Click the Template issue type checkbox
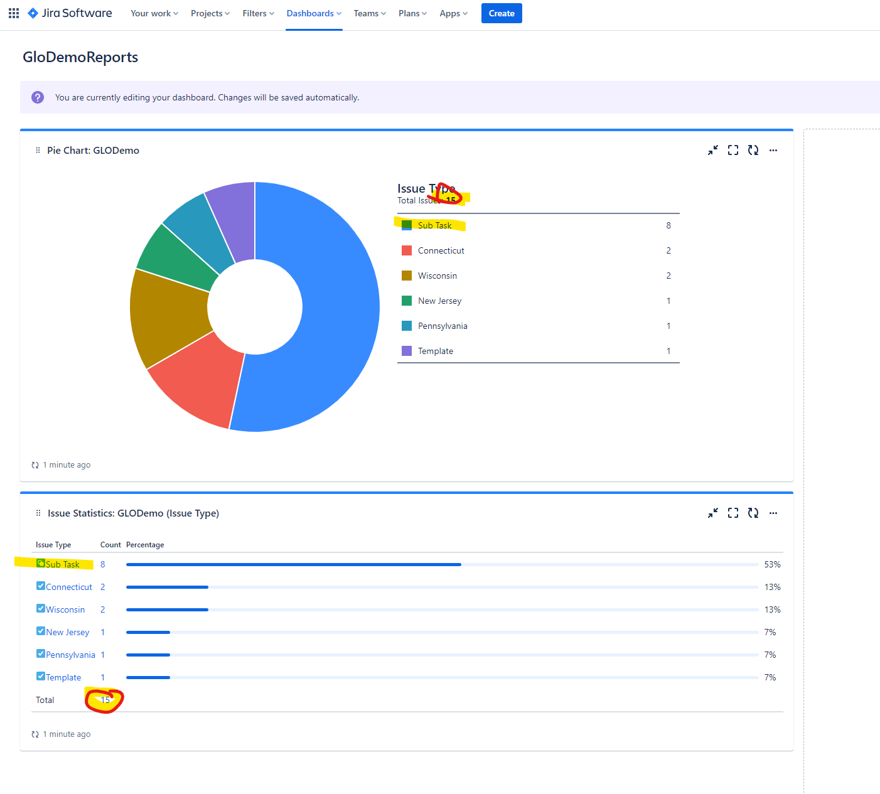 [x=40, y=677]
